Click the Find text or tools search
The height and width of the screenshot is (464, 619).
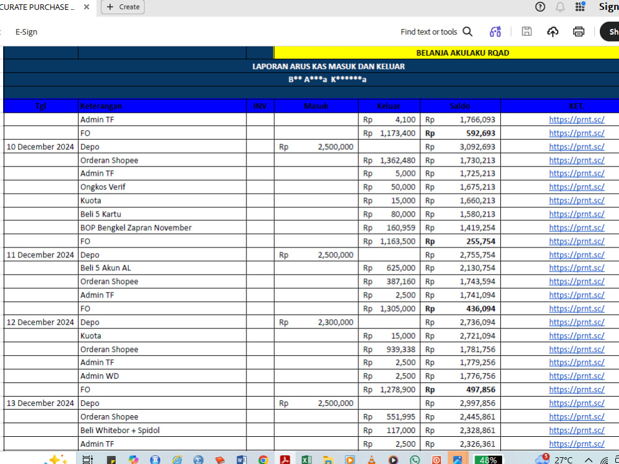436,32
